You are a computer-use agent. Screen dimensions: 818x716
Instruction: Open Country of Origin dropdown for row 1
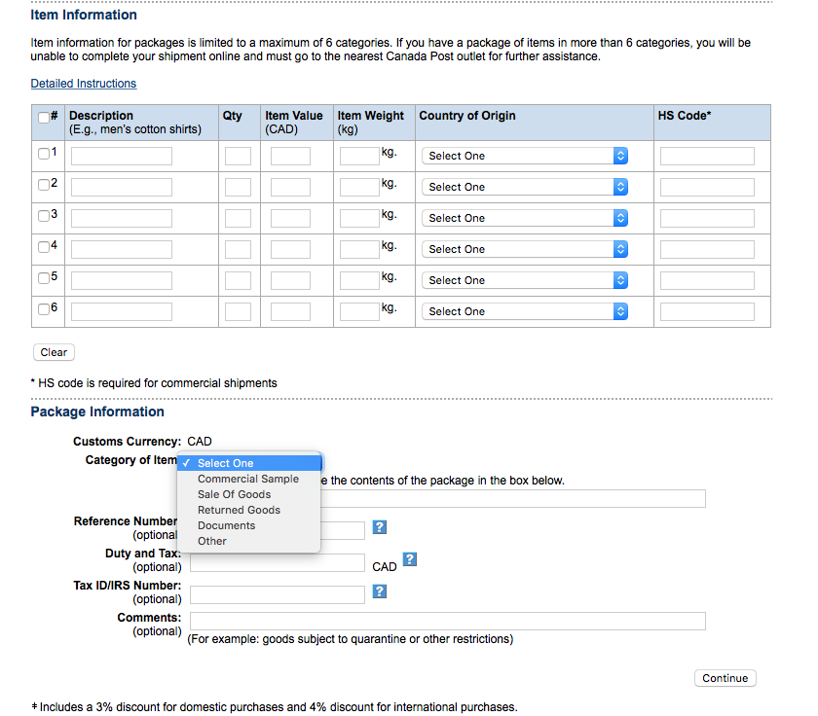pos(524,156)
